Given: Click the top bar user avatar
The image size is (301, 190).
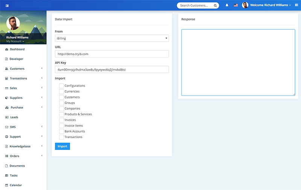Looking at the screenshot, I should (x=245, y=5).
